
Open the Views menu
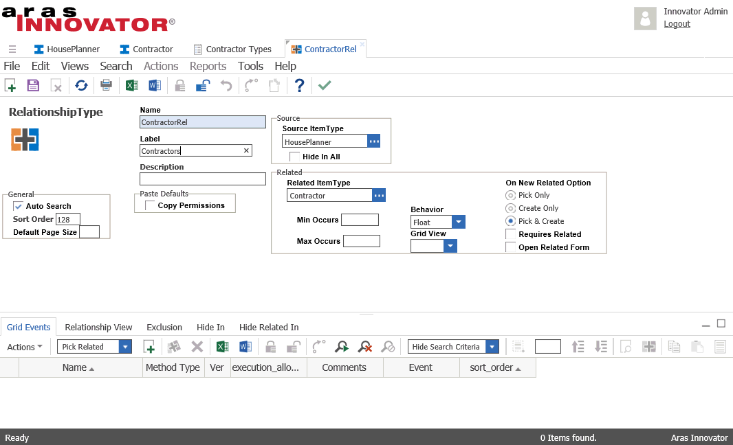click(x=75, y=67)
